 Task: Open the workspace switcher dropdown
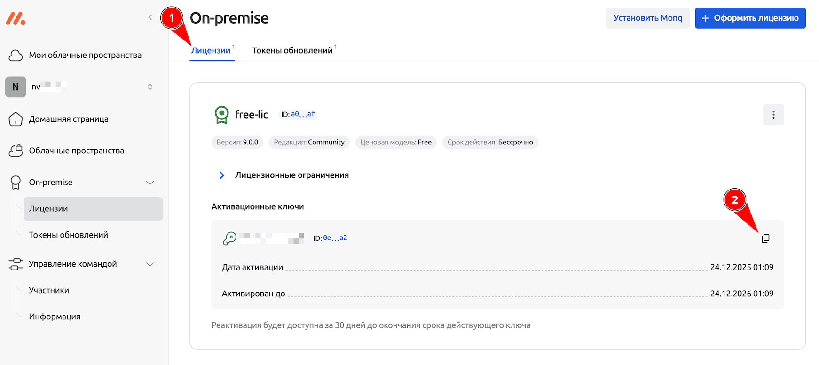[x=150, y=87]
